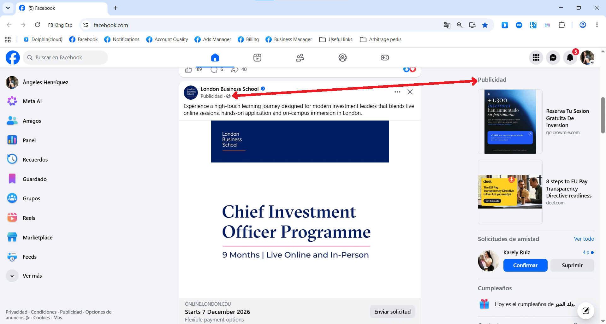
Task: Open the Chief Investment Officer Programme ad image
Action: click(300, 209)
